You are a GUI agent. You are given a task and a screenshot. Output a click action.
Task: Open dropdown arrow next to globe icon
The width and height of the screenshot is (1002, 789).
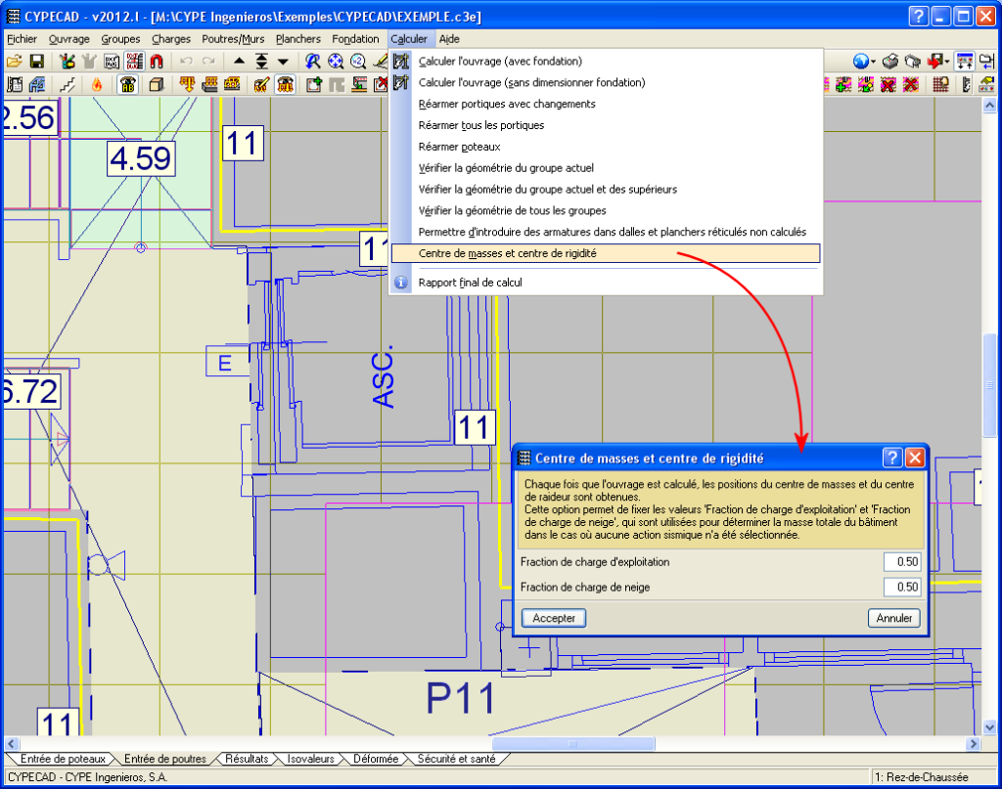(873, 62)
